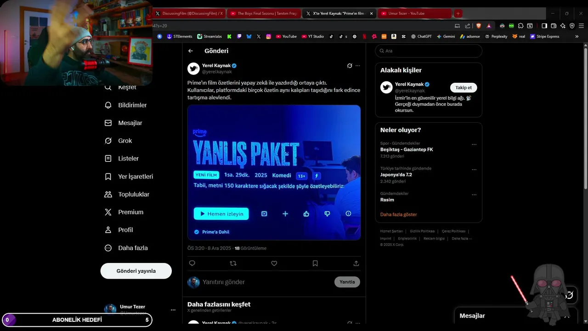Open options for the Rasim trend
Viewport: 588px width, 331px height.
coord(474,195)
